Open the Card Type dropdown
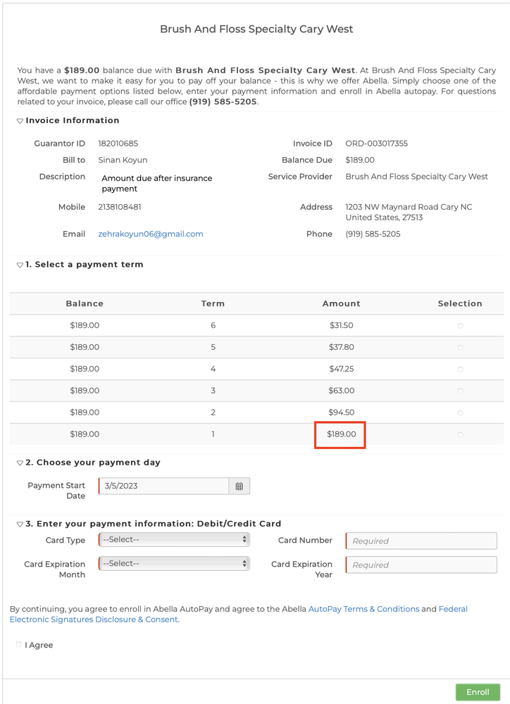The height and width of the screenshot is (704, 510). [x=174, y=540]
